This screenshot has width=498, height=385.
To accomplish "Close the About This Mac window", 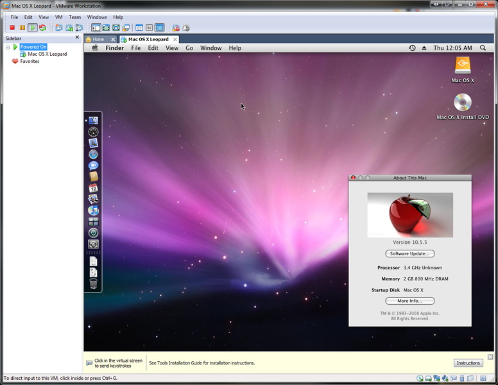I will pos(353,178).
